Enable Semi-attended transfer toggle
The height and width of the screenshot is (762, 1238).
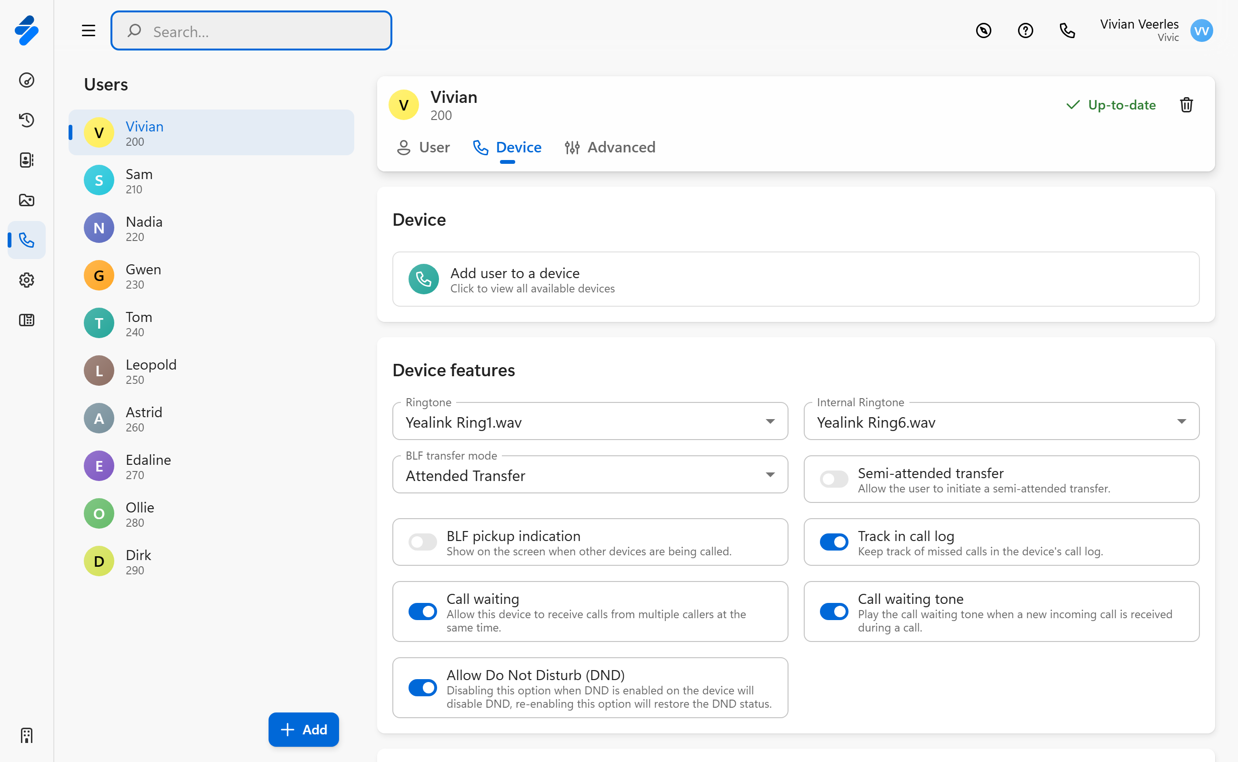[834, 479]
